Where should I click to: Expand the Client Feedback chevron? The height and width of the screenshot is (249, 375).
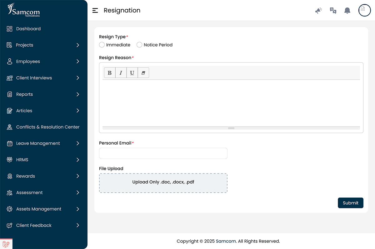click(x=78, y=225)
